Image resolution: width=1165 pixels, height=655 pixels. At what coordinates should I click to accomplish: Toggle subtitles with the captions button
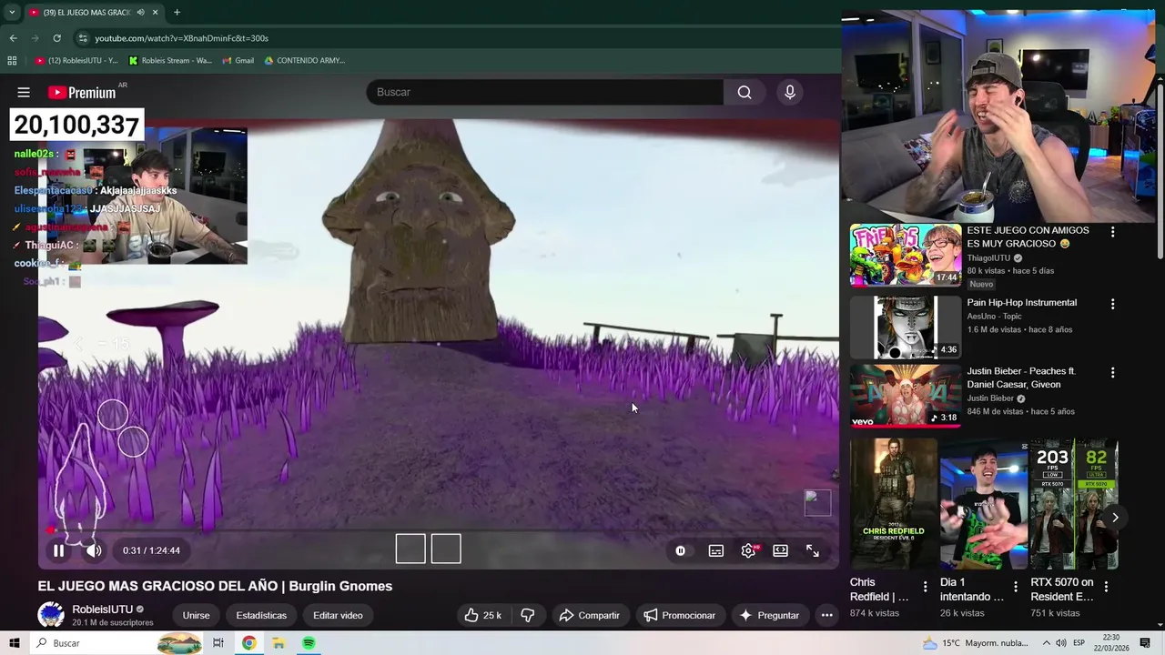[716, 550]
